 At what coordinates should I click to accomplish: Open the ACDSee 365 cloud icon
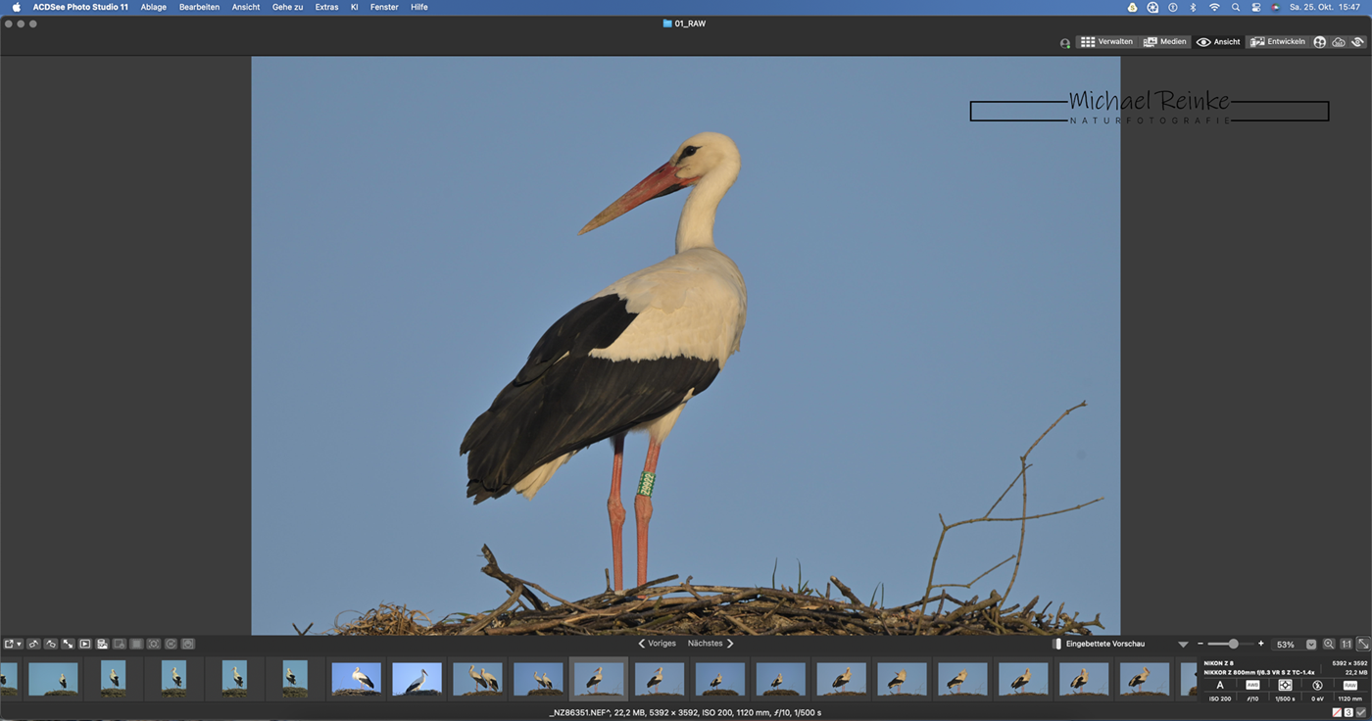1339,42
